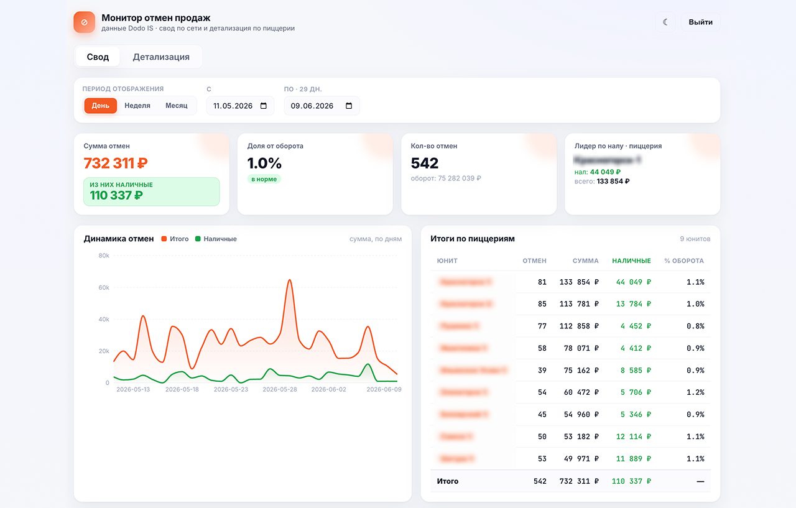Screen dimensions: 796x508
Task: Click the Выйти button
Action: (701, 22)
